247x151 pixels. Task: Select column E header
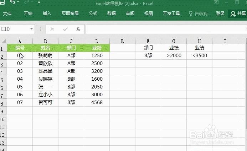122,41
